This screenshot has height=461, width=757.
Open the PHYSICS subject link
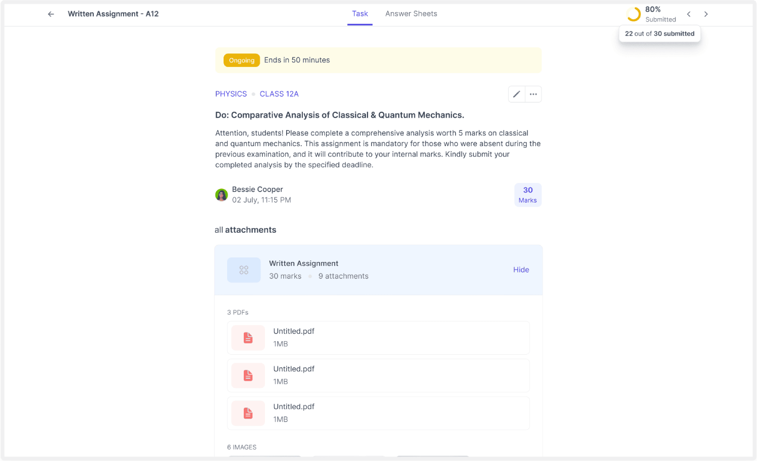coord(231,94)
